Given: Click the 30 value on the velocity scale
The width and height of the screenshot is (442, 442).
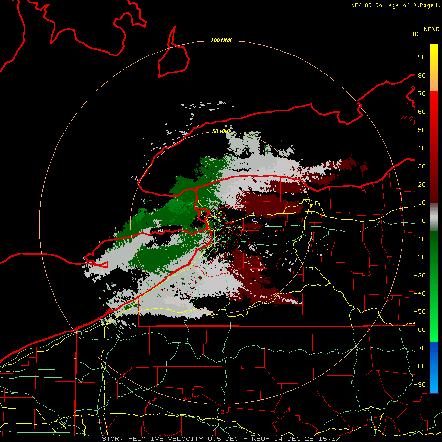Looking at the screenshot, I should pyautogui.click(x=422, y=166).
